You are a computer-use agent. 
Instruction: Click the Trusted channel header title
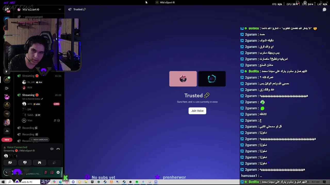pyautogui.click(x=78, y=10)
